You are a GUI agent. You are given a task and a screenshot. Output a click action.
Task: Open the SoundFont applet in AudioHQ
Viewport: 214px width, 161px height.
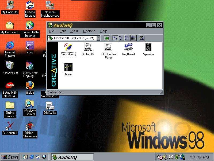click(68, 50)
